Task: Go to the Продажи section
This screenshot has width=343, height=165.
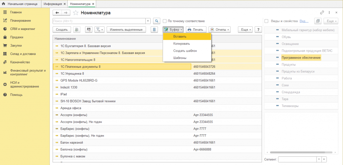Action: pyautogui.click(x=16, y=37)
